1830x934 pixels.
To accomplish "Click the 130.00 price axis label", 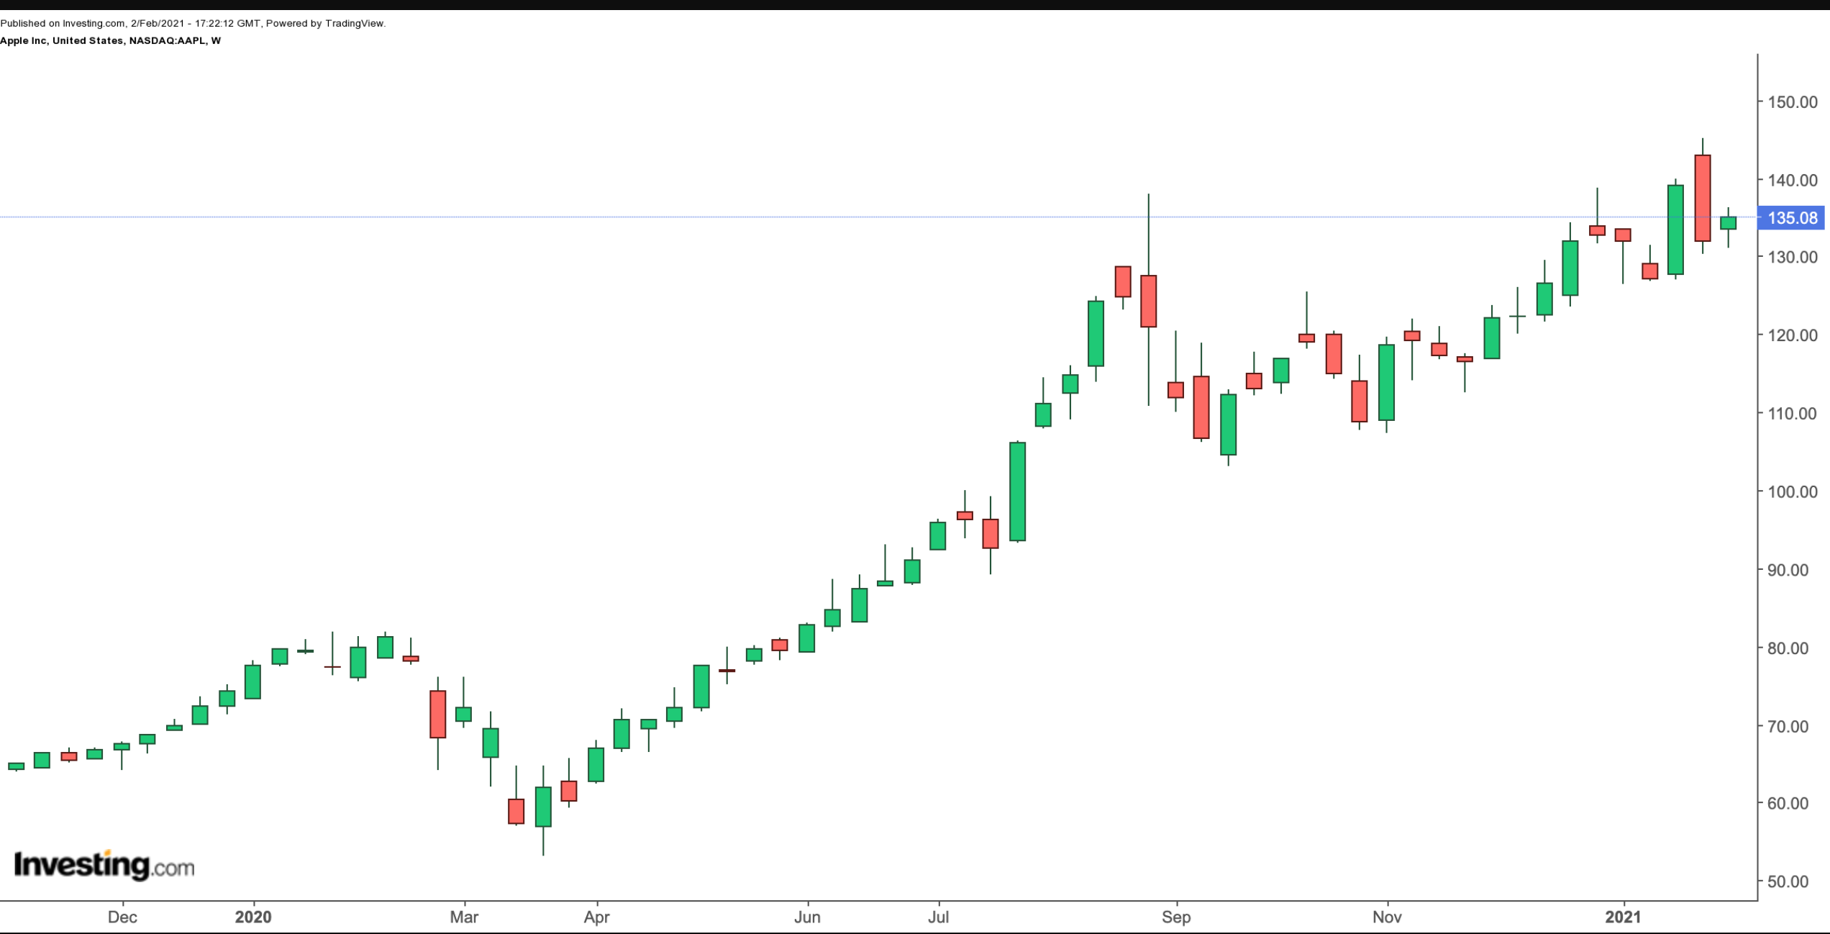I will 1793,257.
